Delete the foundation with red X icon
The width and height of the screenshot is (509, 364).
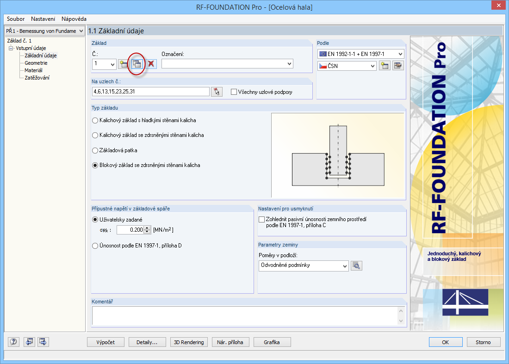(x=151, y=64)
